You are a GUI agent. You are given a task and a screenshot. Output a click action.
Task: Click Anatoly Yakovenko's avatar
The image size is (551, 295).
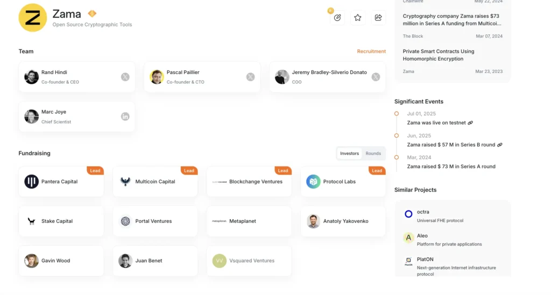coord(313,221)
